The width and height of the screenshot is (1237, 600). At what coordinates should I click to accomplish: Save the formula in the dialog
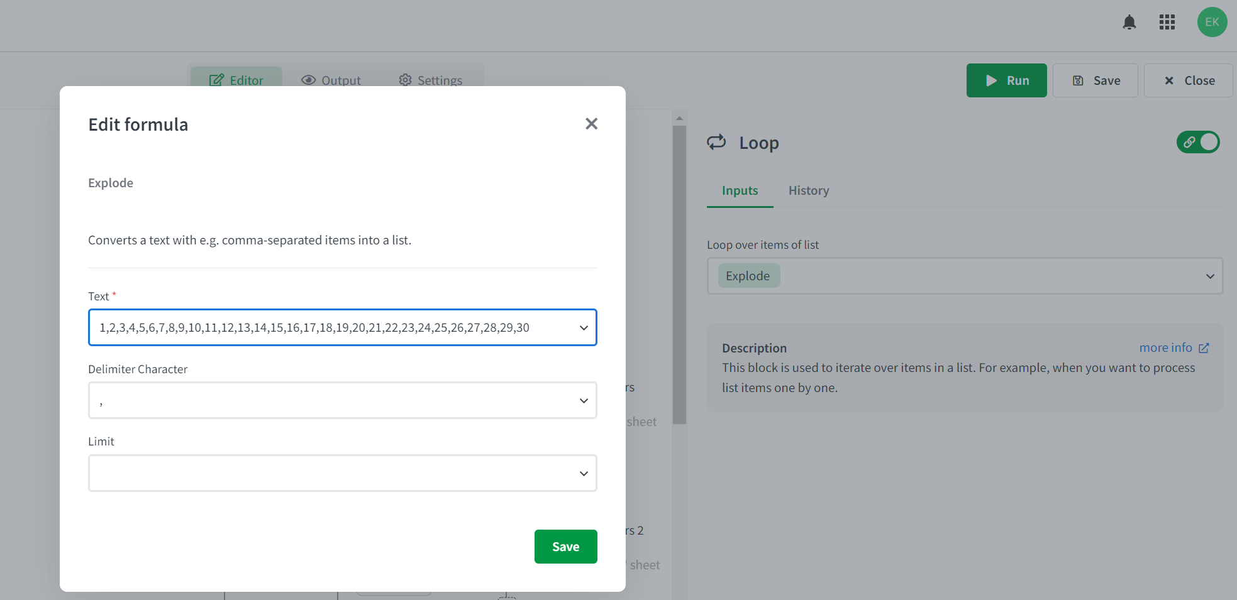click(565, 547)
